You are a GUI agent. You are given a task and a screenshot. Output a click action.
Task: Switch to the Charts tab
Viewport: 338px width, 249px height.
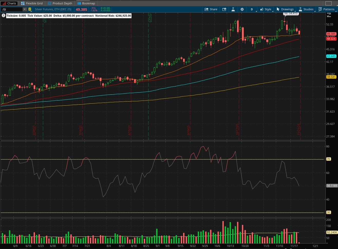(9, 3)
